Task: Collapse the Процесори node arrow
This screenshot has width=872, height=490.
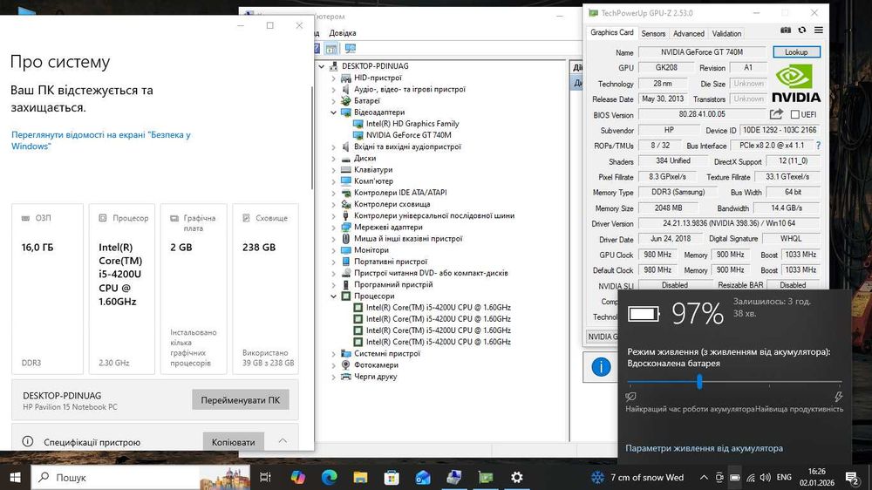Action: click(334, 296)
